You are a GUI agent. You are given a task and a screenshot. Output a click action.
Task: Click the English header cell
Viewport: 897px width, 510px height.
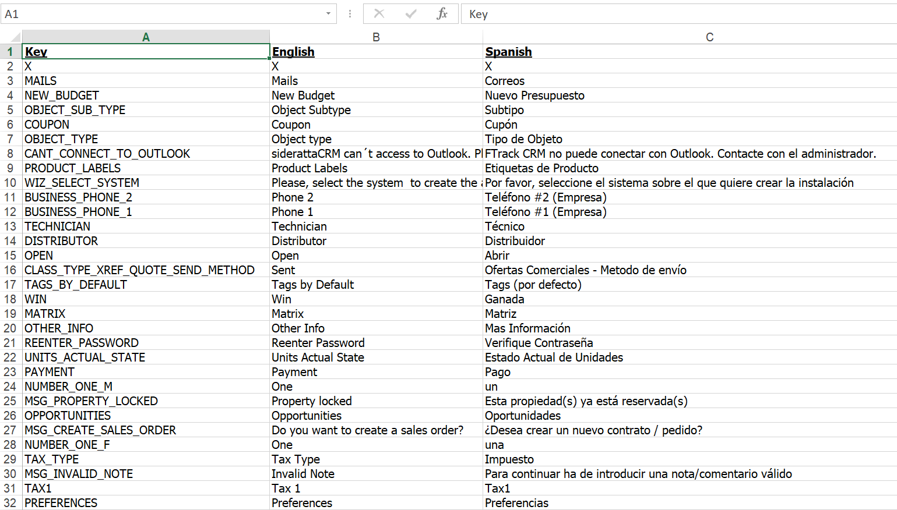tap(376, 52)
